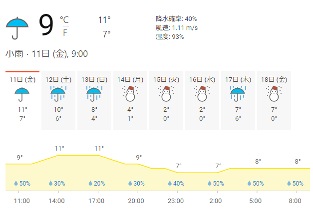Select the 23:00 time label
This screenshot has width=313, height=214.
pos(176,201)
